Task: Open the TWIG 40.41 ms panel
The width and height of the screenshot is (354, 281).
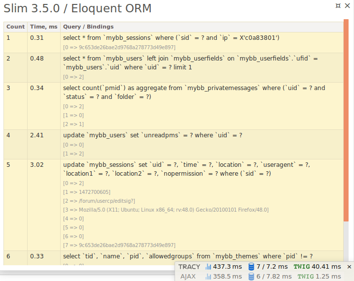Action: coord(317,267)
